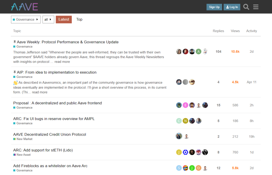This screenshot has width=272, height=175.
Task: Open first avatar in frontend proposal row
Action: 179,105
